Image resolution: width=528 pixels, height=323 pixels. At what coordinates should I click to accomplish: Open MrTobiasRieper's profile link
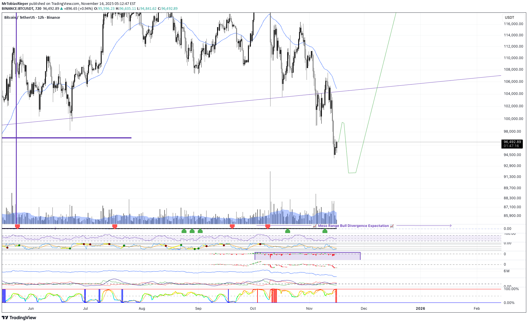click(14, 3)
